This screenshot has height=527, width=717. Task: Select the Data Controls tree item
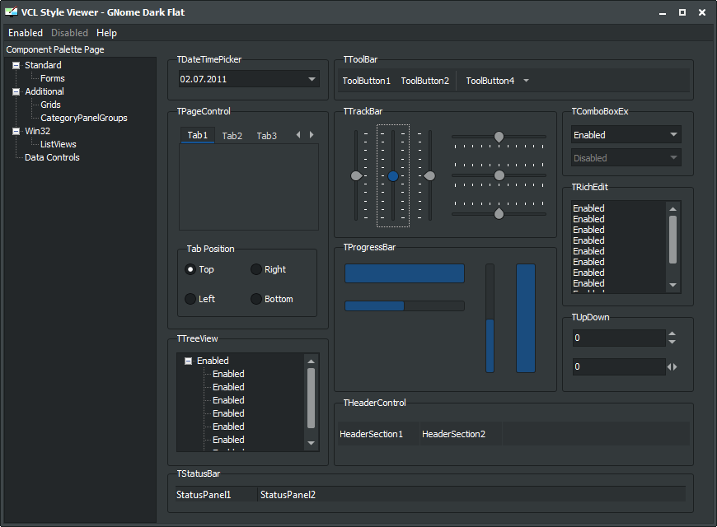click(x=52, y=157)
